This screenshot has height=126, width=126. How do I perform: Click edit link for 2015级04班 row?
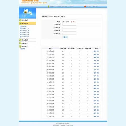95,60
